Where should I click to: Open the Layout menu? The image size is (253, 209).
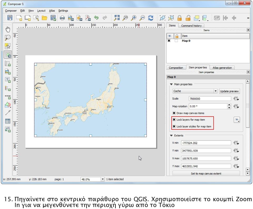41,11
